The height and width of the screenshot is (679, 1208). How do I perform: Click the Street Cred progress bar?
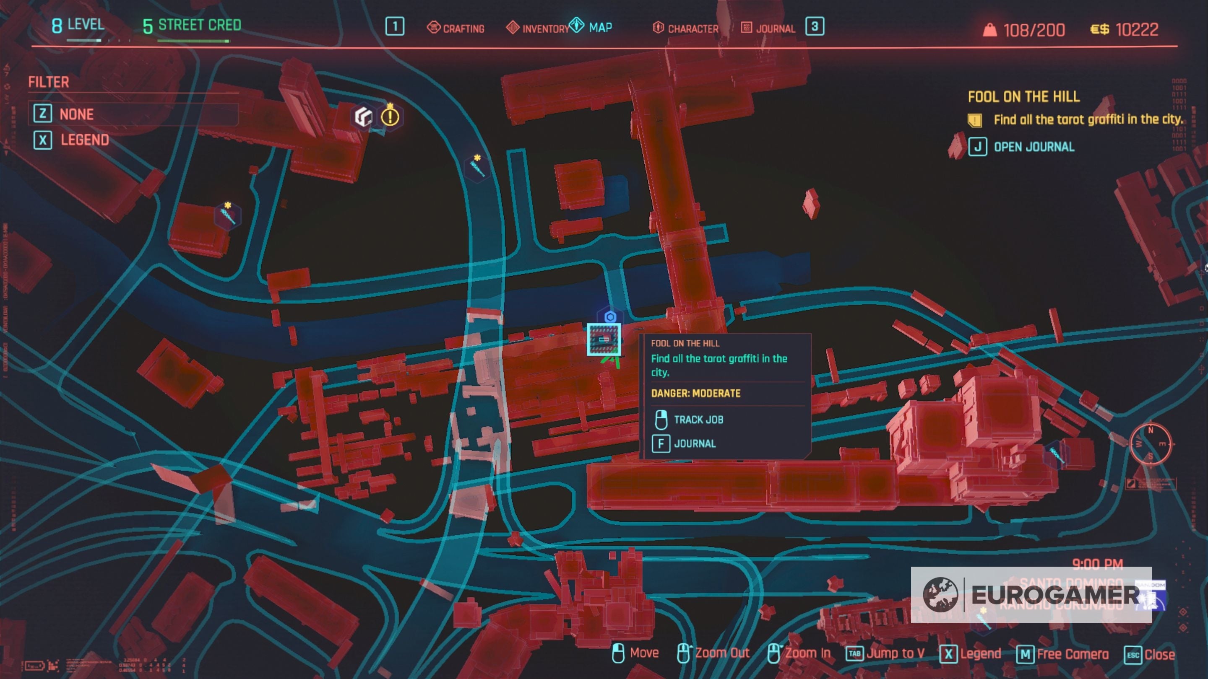point(193,41)
